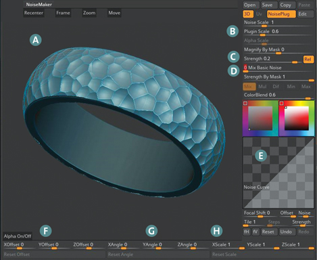Select the Dif blend mode
Viewport: 317px width, 260px height.
[x=276, y=87]
